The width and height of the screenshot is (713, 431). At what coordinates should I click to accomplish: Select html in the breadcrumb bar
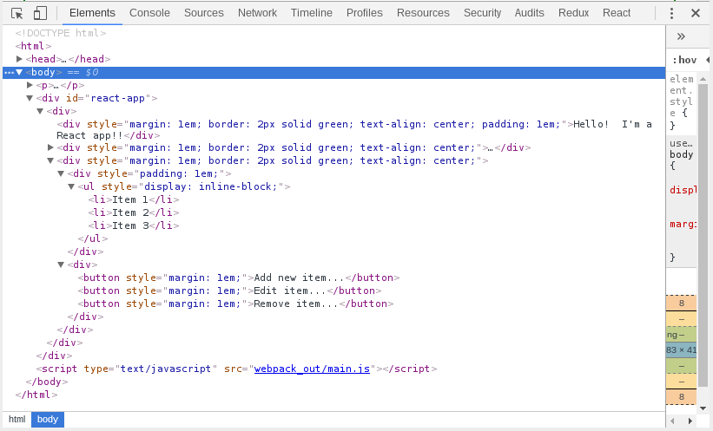pyautogui.click(x=17, y=419)
